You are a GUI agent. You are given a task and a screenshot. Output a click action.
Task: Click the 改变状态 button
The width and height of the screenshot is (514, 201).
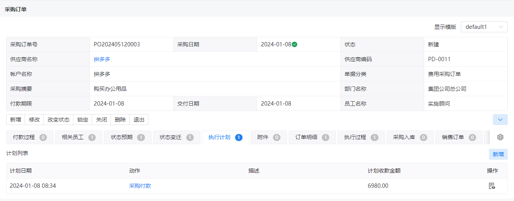tap(59, 120)
